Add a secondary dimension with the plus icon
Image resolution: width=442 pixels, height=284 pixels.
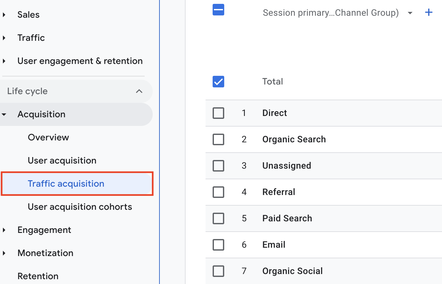click(x=429, y=12)
